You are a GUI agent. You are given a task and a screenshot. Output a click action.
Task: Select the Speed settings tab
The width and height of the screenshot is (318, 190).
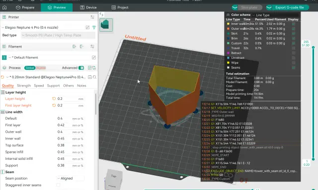click(x=39, y=86)
